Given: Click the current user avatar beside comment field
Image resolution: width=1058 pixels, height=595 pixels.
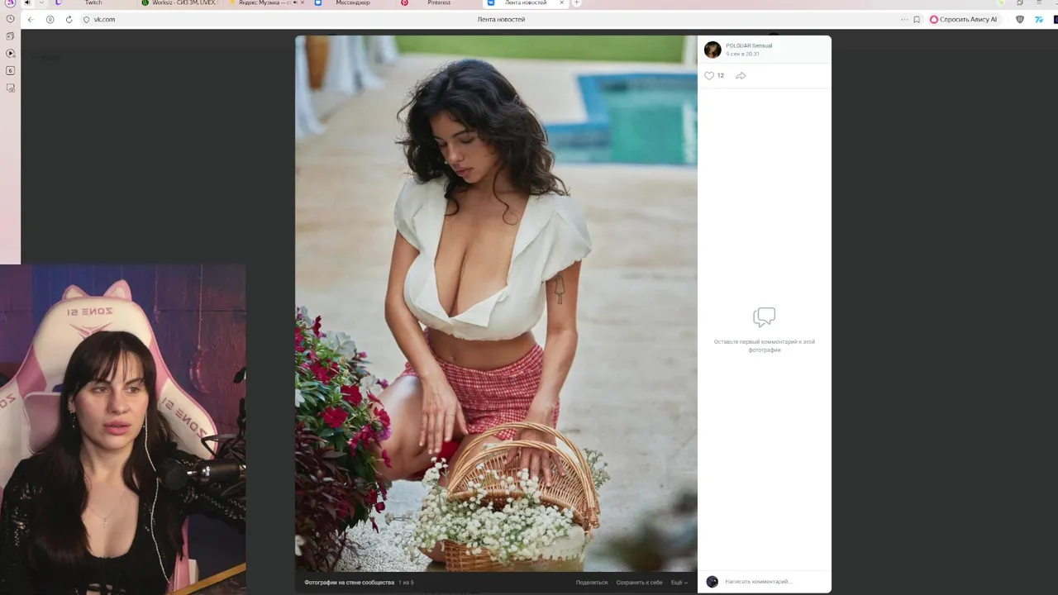Looking at the screenshot, I should (x=712, y=582).
